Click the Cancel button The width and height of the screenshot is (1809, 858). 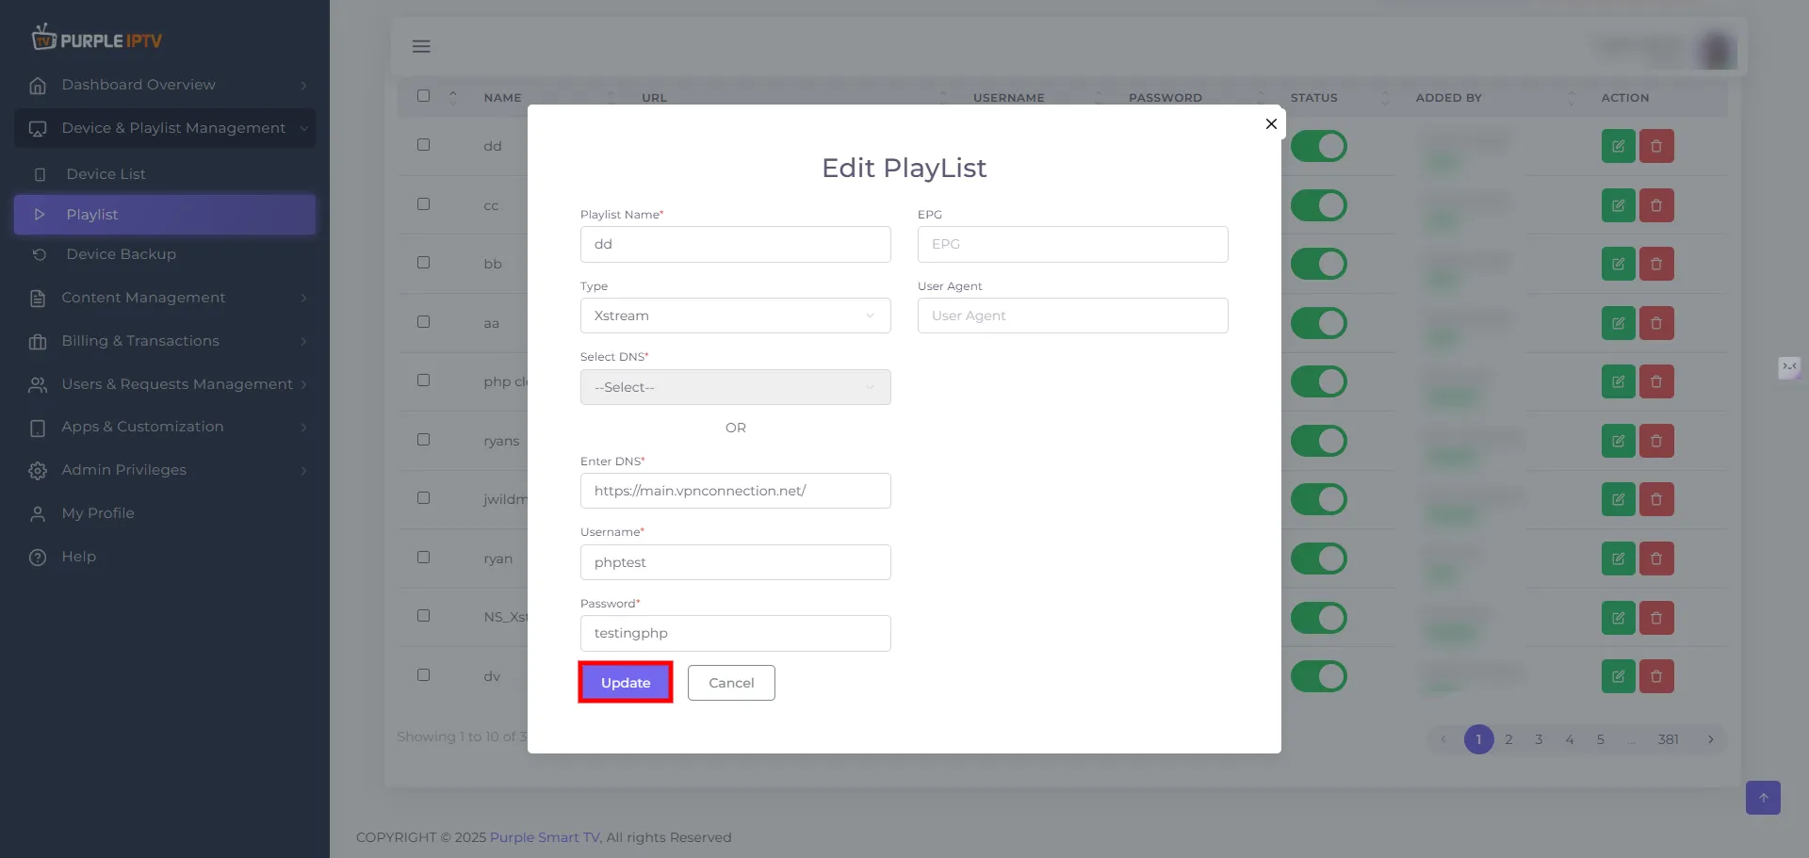click(731, 683)
